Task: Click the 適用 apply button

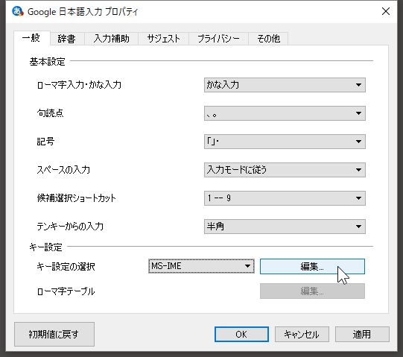Action: (x=362, y=334)
